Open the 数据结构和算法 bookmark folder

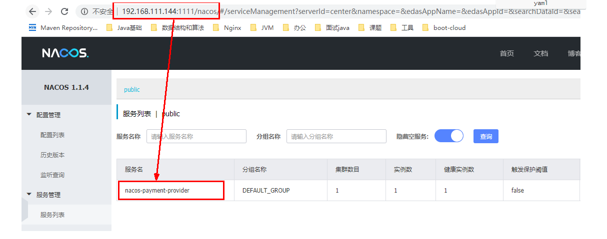177,28
